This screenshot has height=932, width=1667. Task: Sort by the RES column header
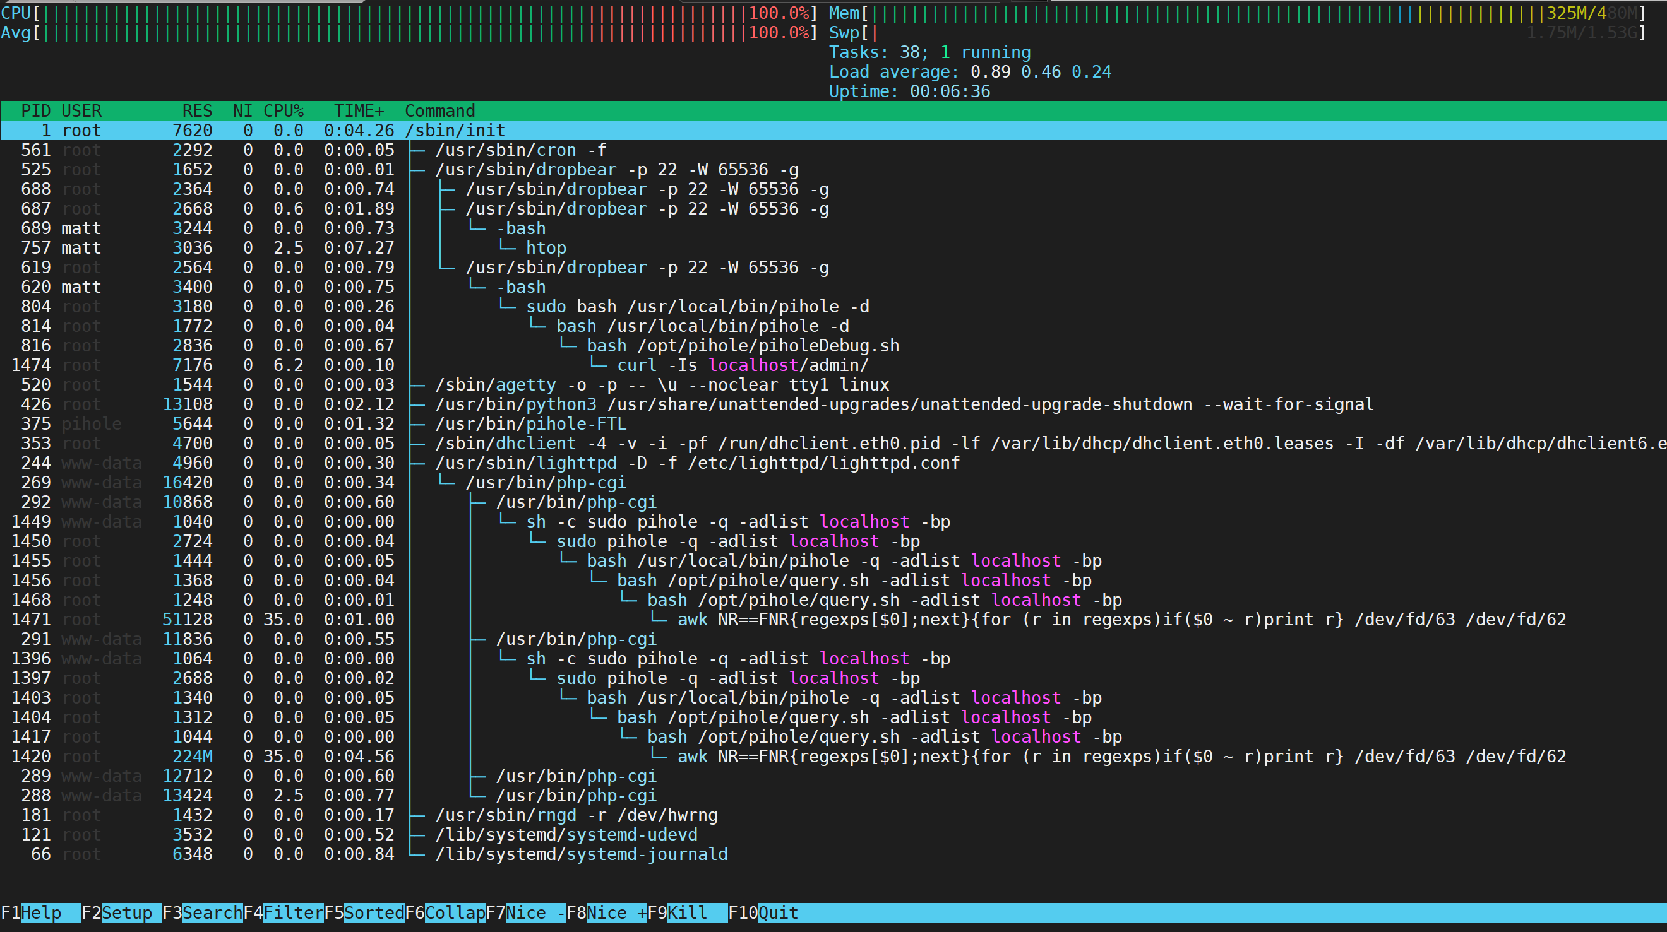coord(198,110)
